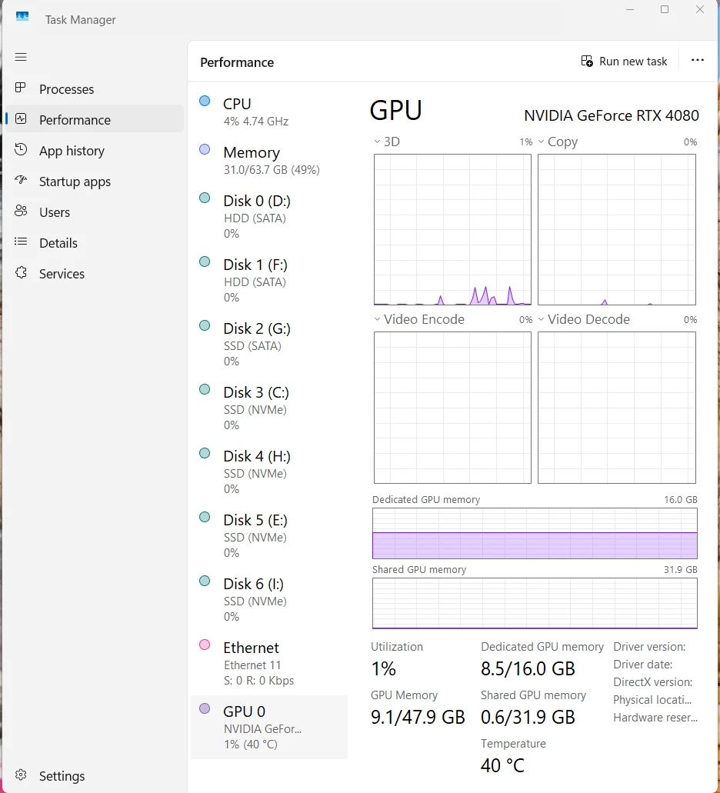720x793 pixels.
Task: Maximize the Task Manager window
Action: tap(665, 9)
